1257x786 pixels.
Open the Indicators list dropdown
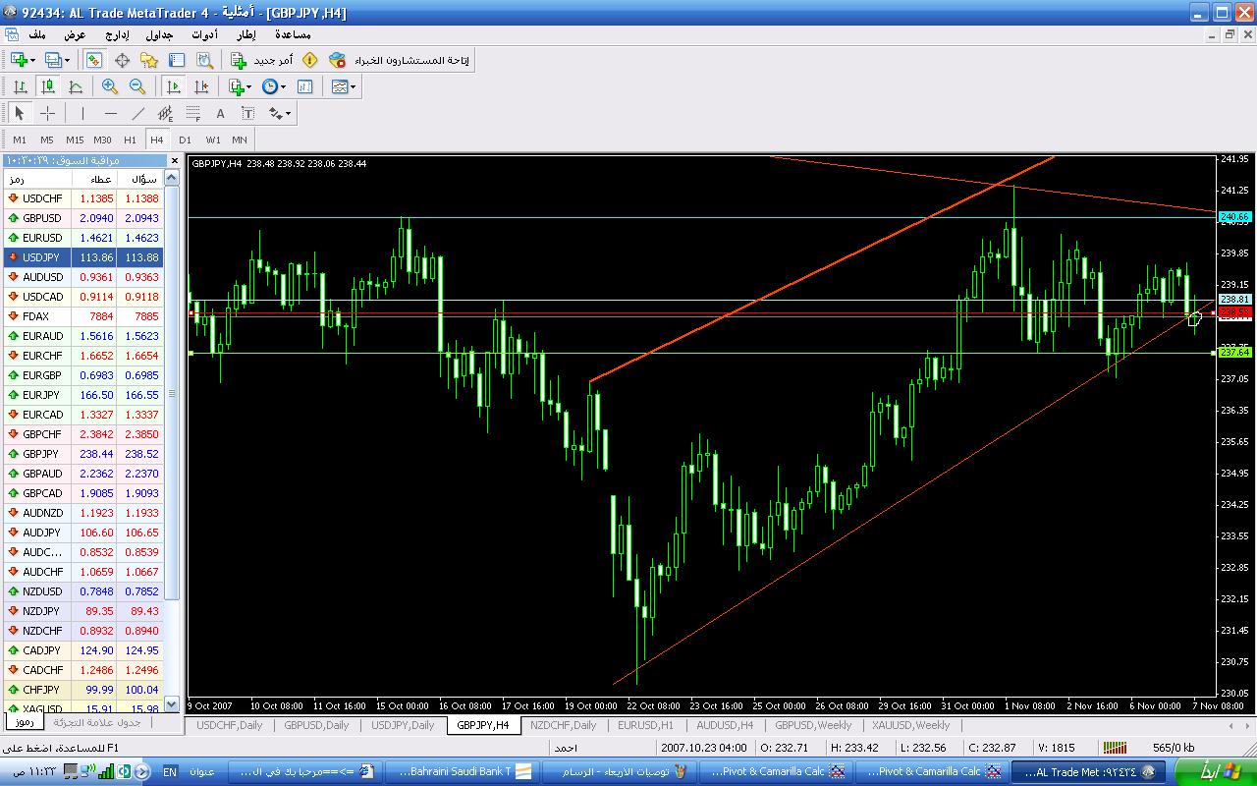[241, 86]
